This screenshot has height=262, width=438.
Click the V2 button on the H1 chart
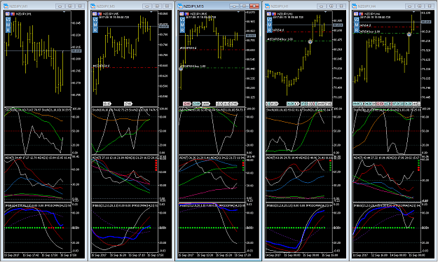[x=269, y=20]
